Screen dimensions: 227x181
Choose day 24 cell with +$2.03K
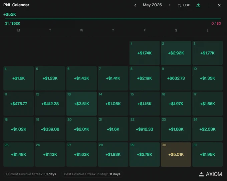click(x=207, y=129)
